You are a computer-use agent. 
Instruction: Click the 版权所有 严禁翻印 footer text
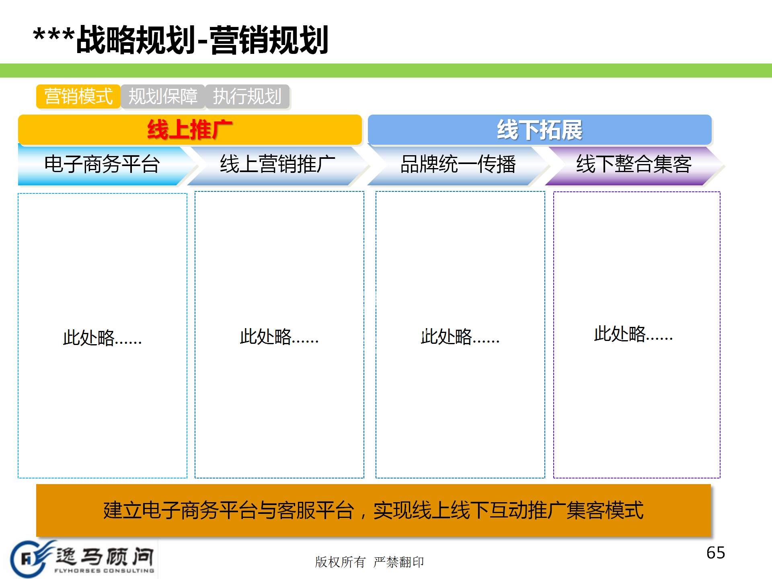[369, 562]
